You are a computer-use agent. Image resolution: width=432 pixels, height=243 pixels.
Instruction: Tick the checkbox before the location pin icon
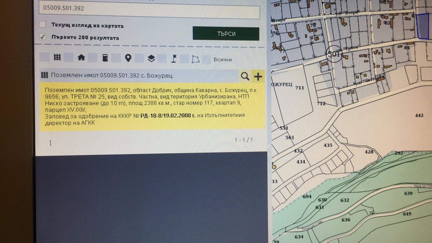116,58
